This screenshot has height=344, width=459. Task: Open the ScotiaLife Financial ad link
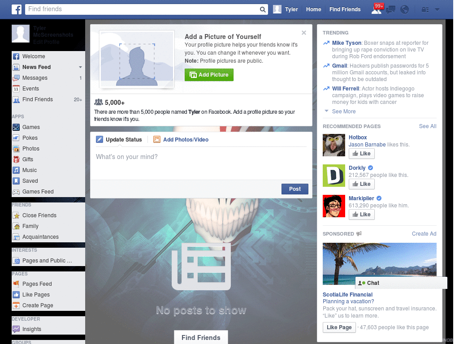coord(347,295)
